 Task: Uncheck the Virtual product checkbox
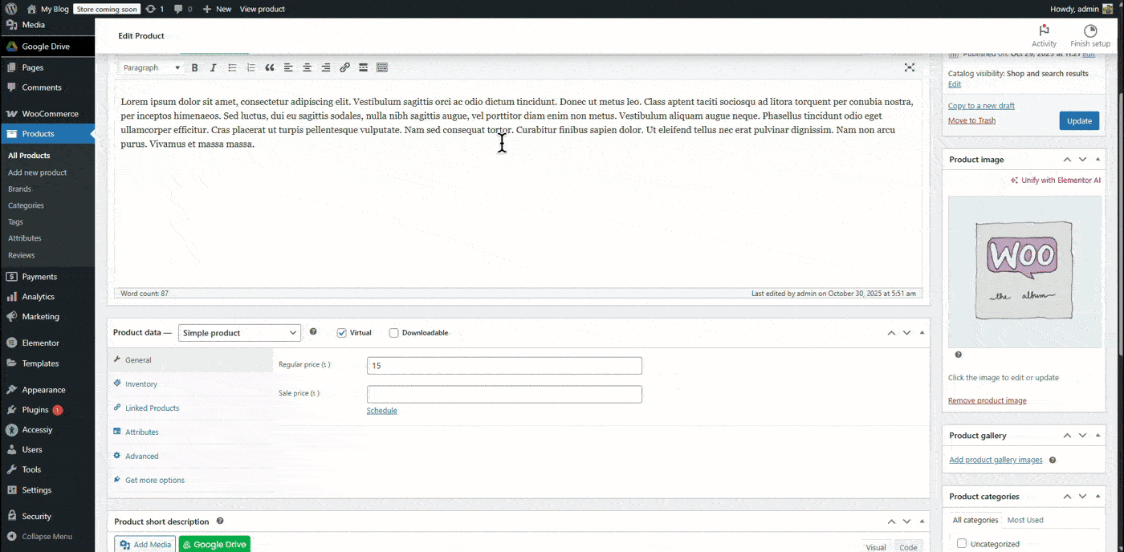pyautogui.click(x=342, y=333)
